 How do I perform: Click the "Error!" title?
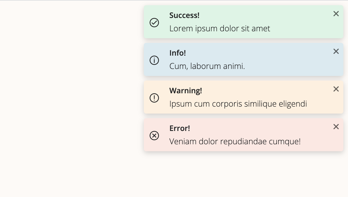(180, 128)
